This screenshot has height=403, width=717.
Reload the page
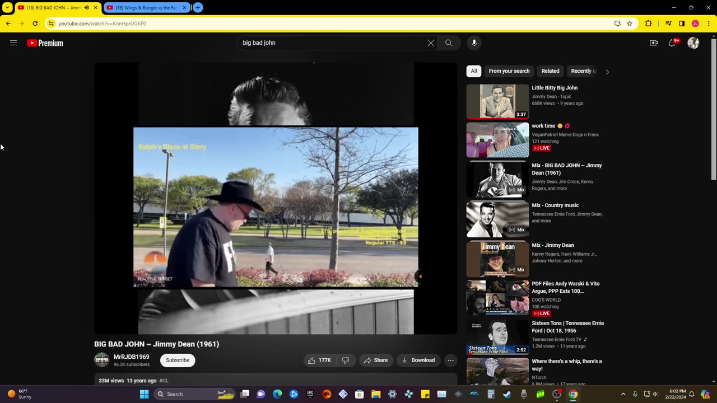pos(35,24)
